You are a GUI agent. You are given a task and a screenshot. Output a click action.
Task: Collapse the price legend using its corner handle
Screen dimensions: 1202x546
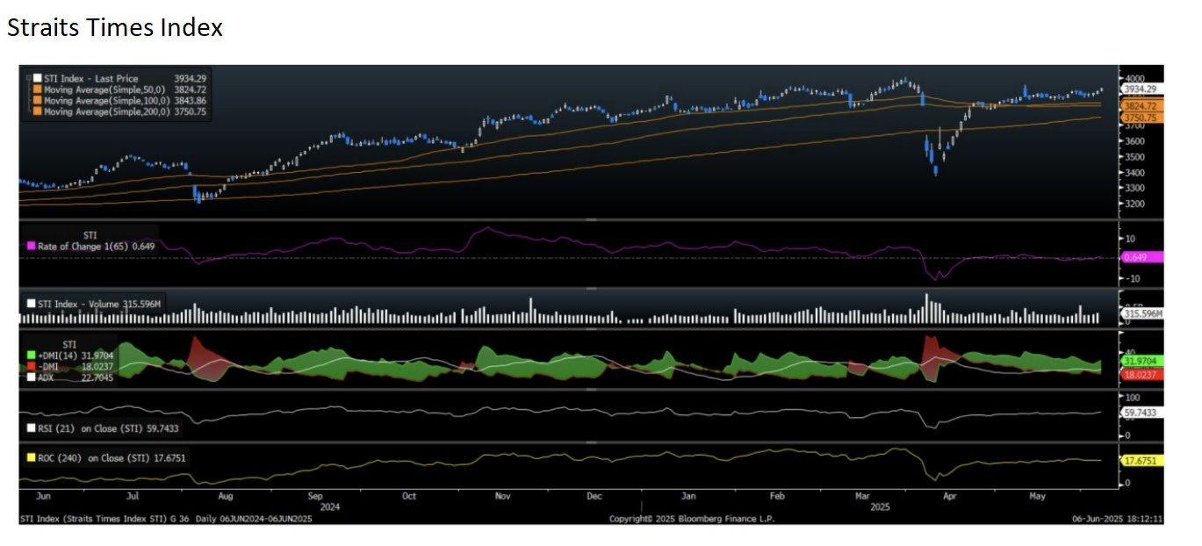point(27,77)
